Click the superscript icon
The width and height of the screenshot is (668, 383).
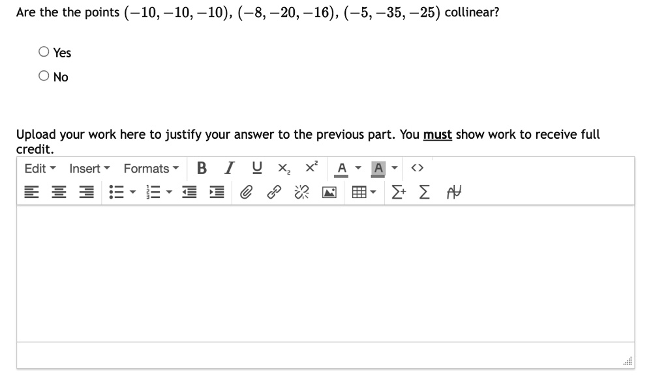311,167
